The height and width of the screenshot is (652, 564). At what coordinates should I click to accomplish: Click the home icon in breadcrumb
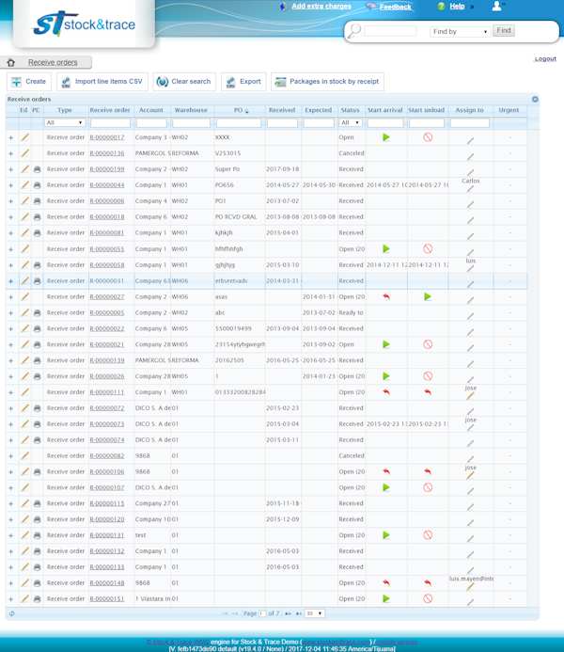coord(10,62)
